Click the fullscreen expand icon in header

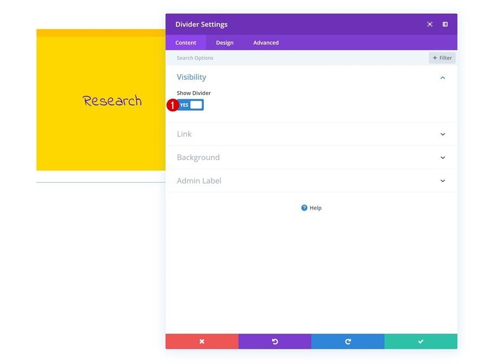[x=429, y=24]
